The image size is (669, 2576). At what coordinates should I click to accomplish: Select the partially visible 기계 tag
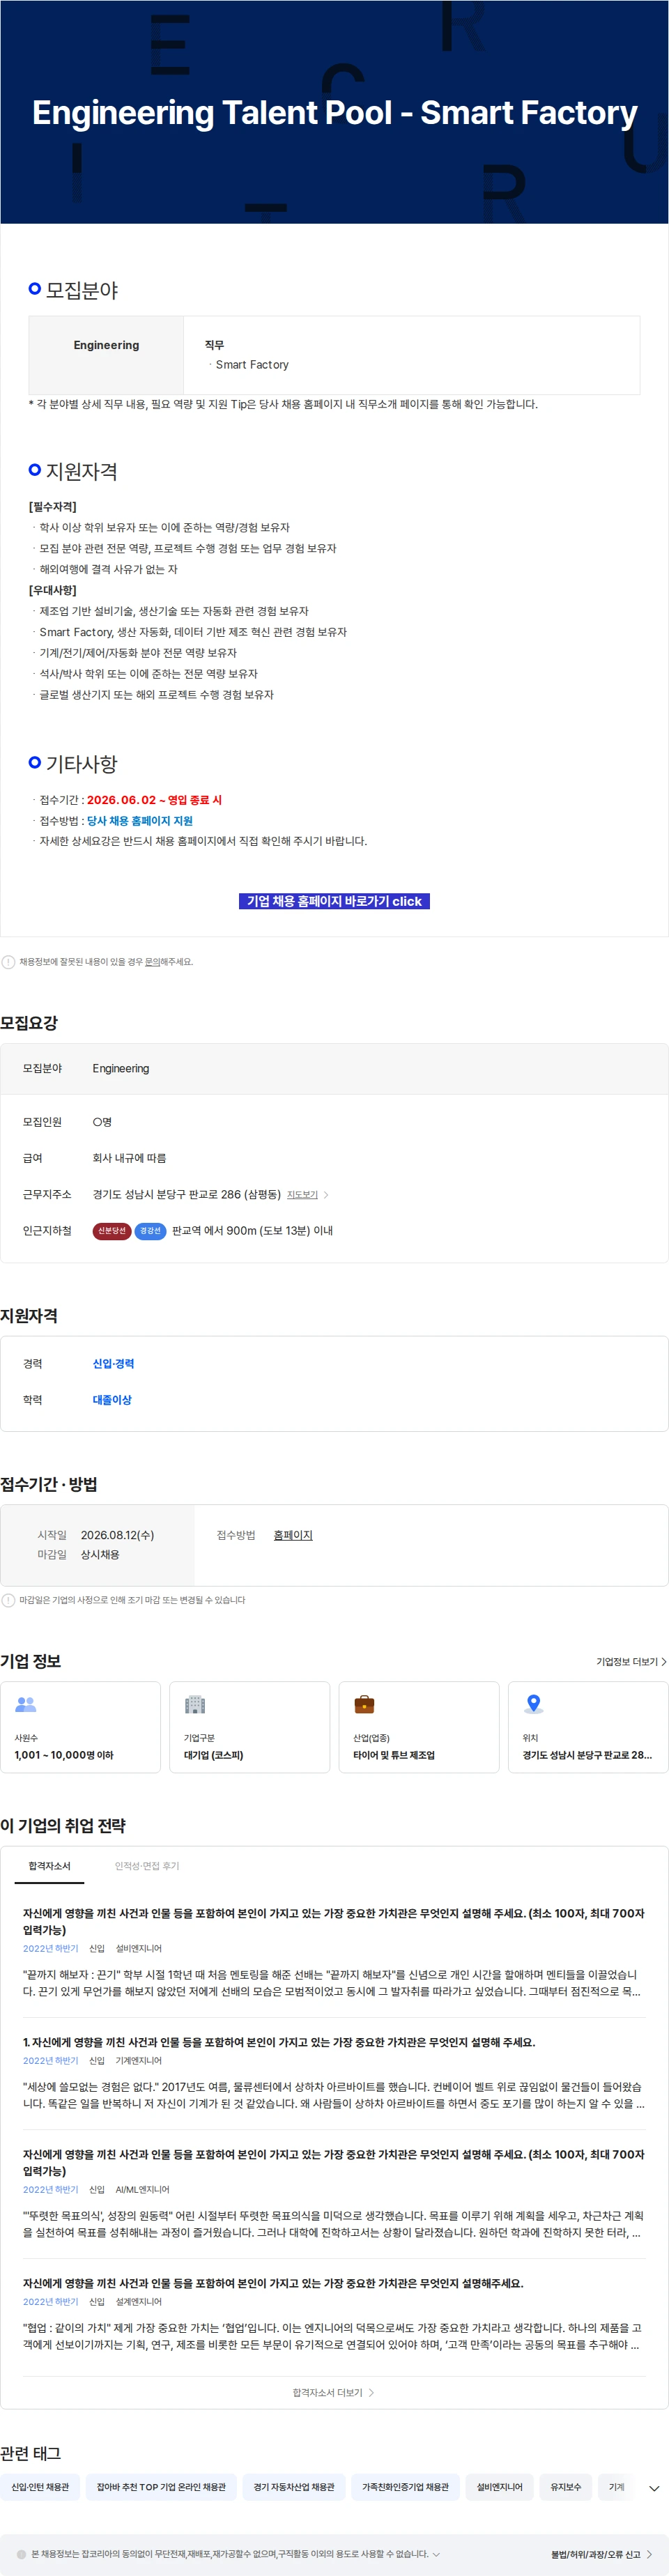(x=617, y=2487)
